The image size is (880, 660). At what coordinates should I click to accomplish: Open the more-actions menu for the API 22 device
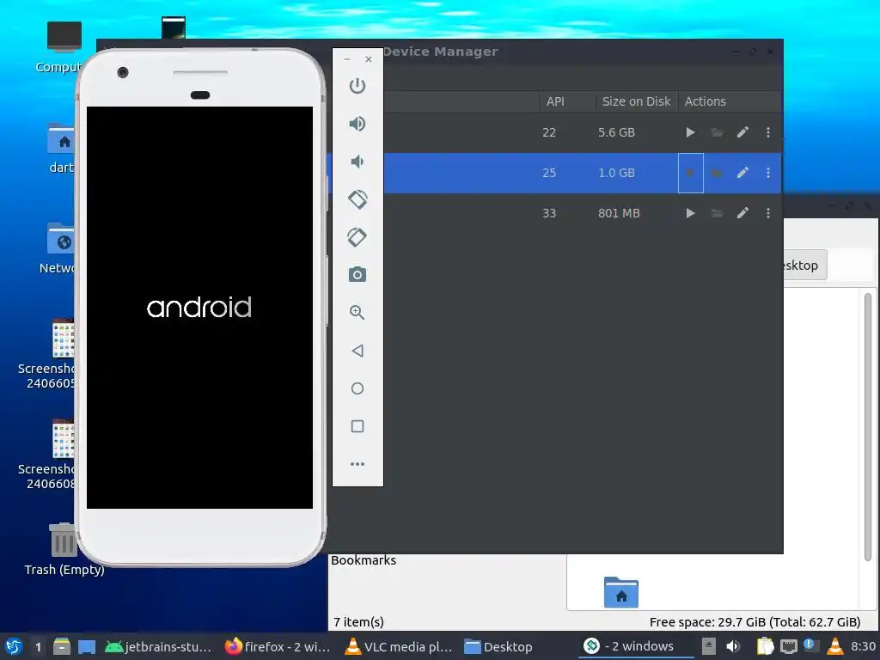pos(768,132)
